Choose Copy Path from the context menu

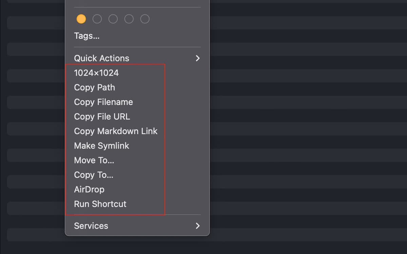pos(95,87)
